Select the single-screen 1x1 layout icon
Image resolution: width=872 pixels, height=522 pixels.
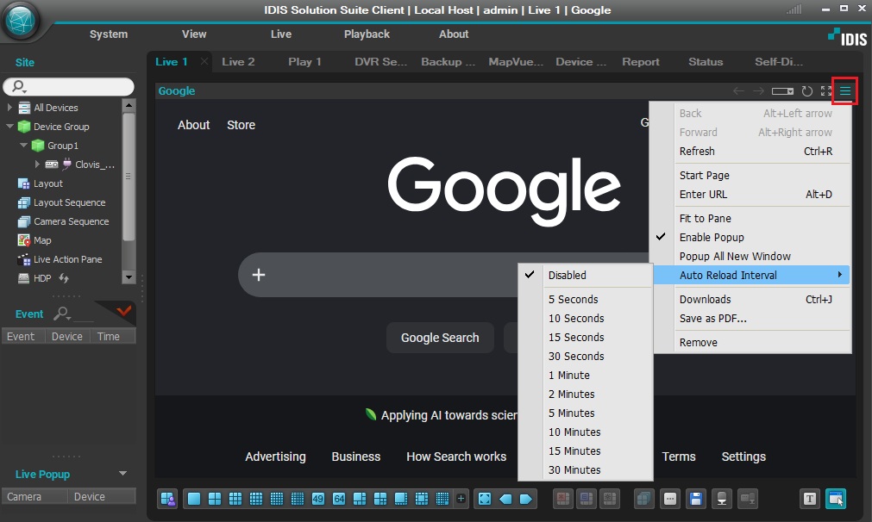point(194,499)
